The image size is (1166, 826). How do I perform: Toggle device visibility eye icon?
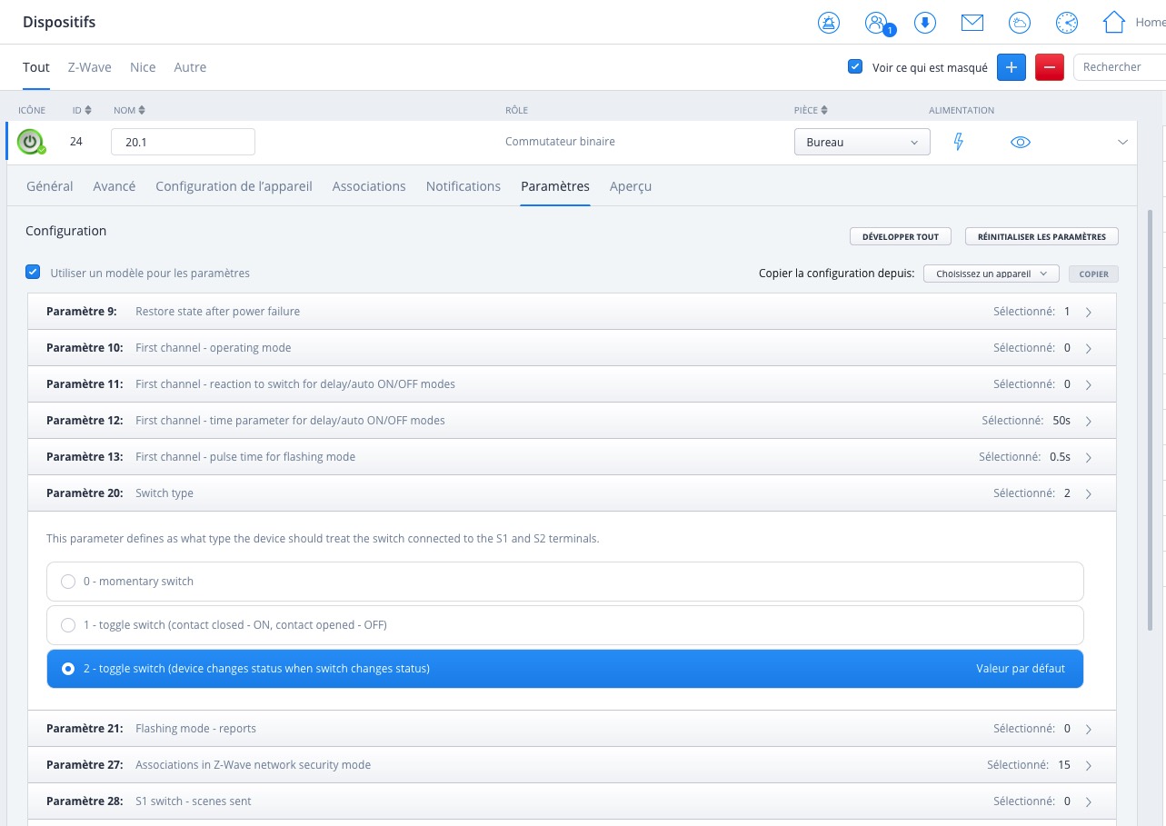[x=1021, y=143]
